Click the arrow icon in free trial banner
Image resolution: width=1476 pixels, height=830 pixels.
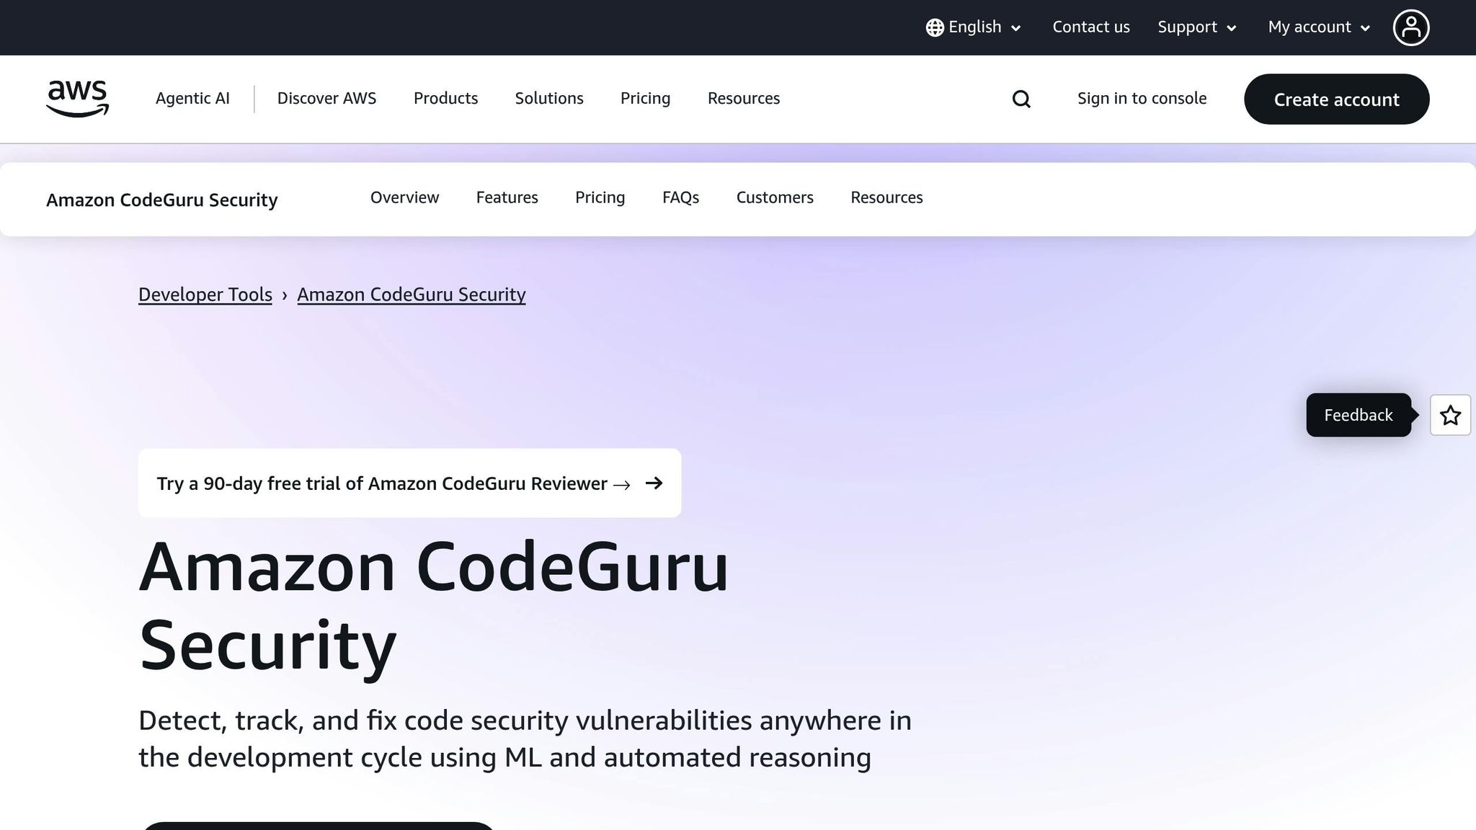(654, 483)
